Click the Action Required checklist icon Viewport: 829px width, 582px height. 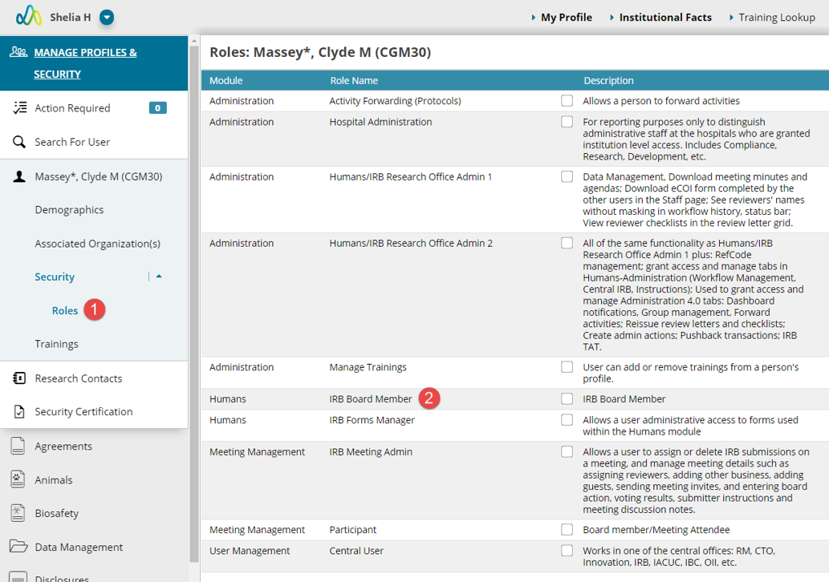(19, 107)
